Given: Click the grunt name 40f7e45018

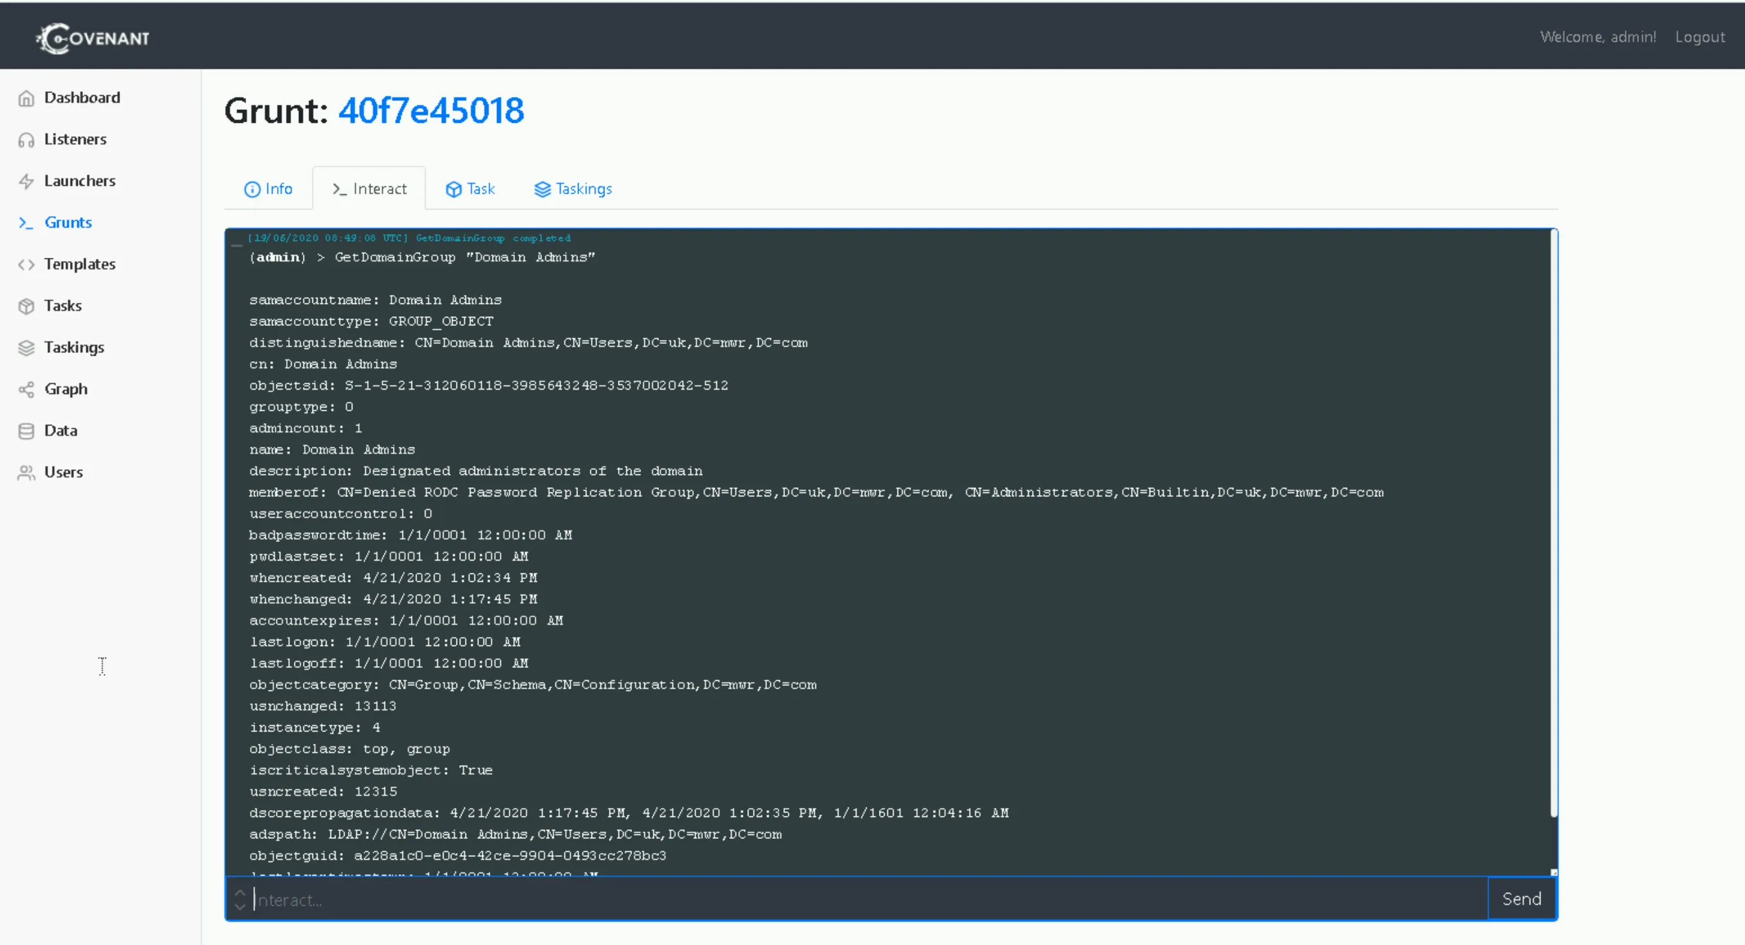Looking at the screenshot, I should tap(431, 111).
